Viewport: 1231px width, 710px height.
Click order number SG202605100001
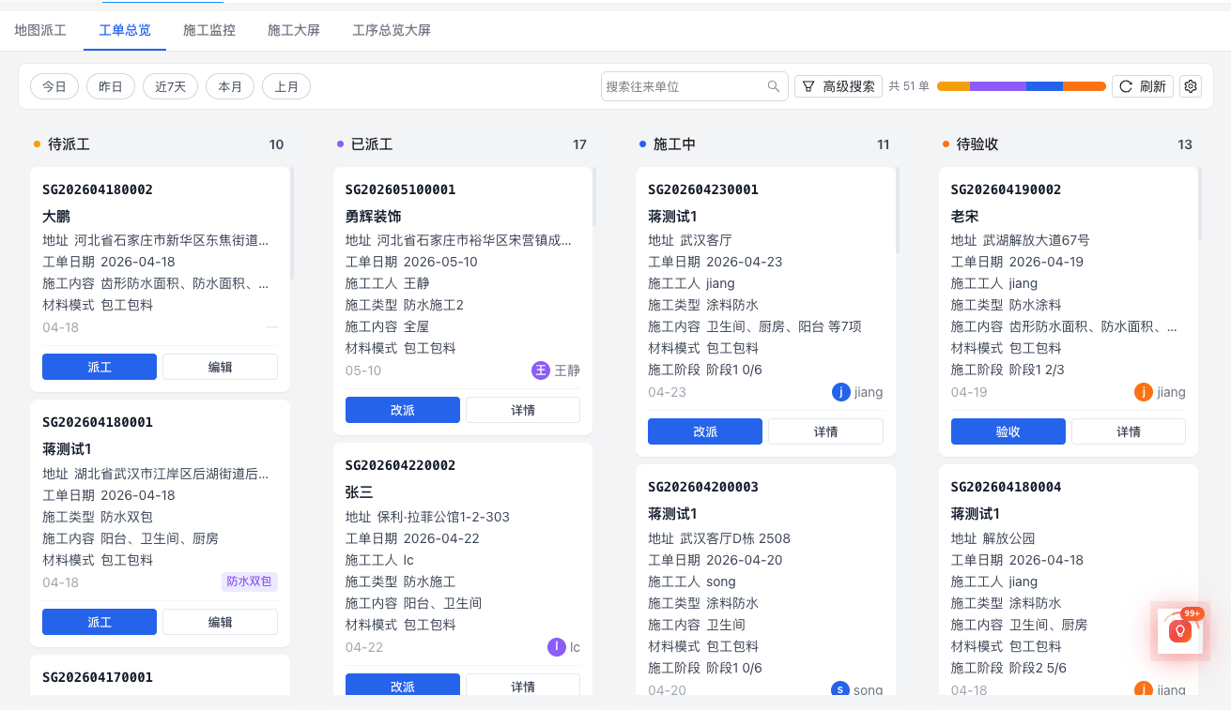tap(401, 189)
